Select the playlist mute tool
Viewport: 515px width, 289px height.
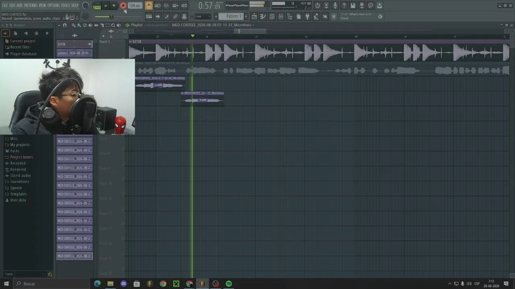[x=90, y=25]
